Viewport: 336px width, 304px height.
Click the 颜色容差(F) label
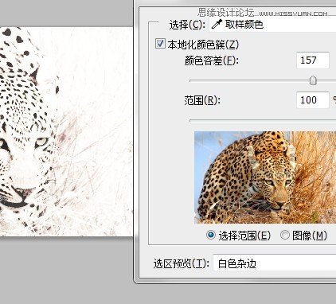click(x=212, y=60)
